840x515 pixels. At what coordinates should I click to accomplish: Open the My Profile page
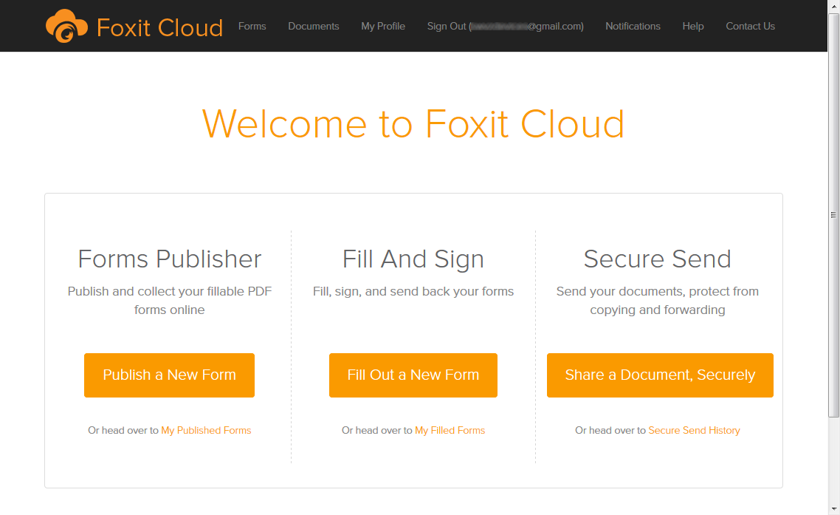click(383, 26)
